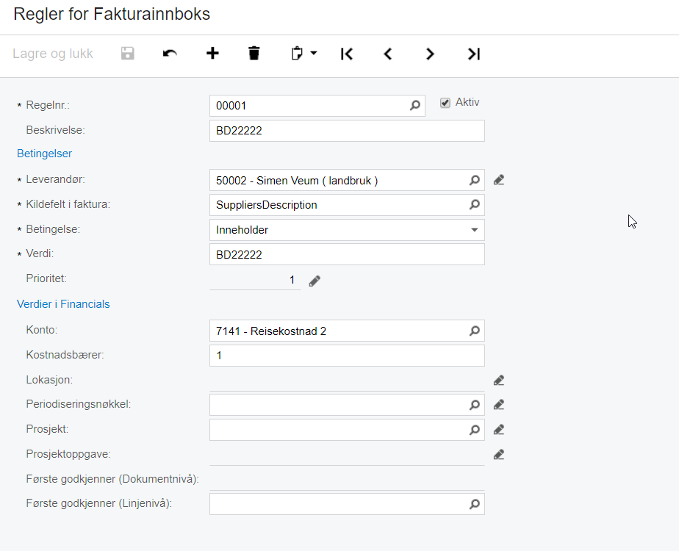Viewport: 679px width, 551px height.
Task: Open the clipboard dropdown arrow
Action: pyautogui.click(x=314, y=53)
